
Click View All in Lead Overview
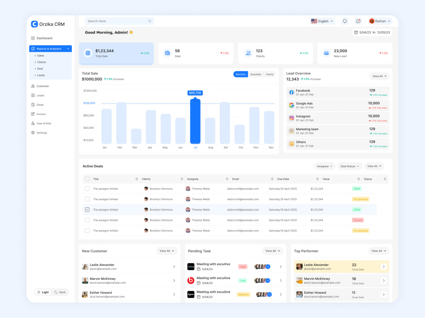pyautogui.click(x=379, y=76)
